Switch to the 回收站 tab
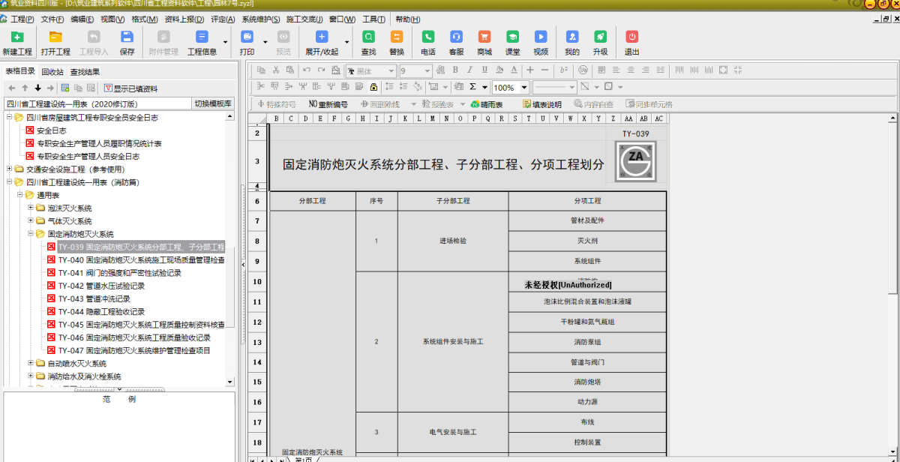This screenshot has height=462, width=900. click(52, 72)
